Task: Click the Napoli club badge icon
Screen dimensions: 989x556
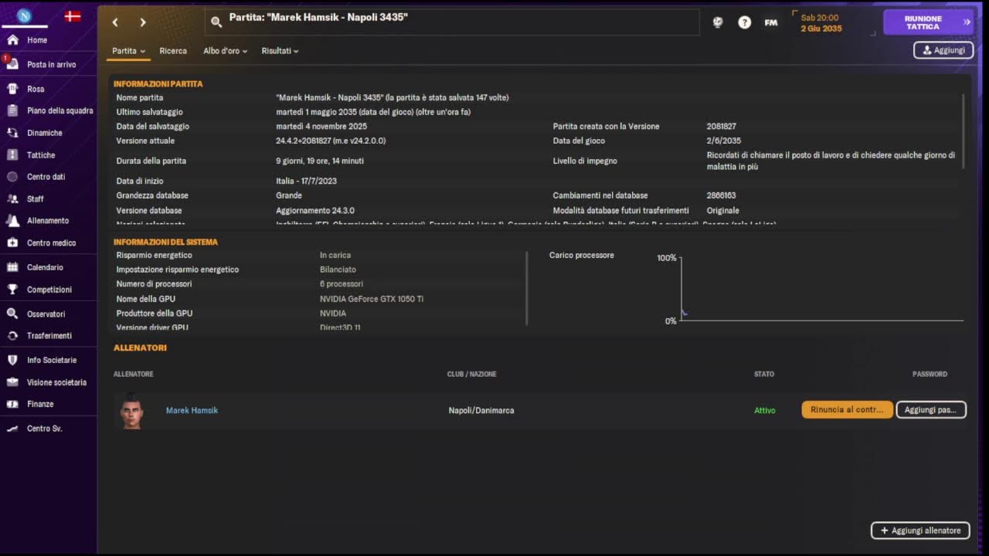Action: pyautogui.click(x=24, y=16)
